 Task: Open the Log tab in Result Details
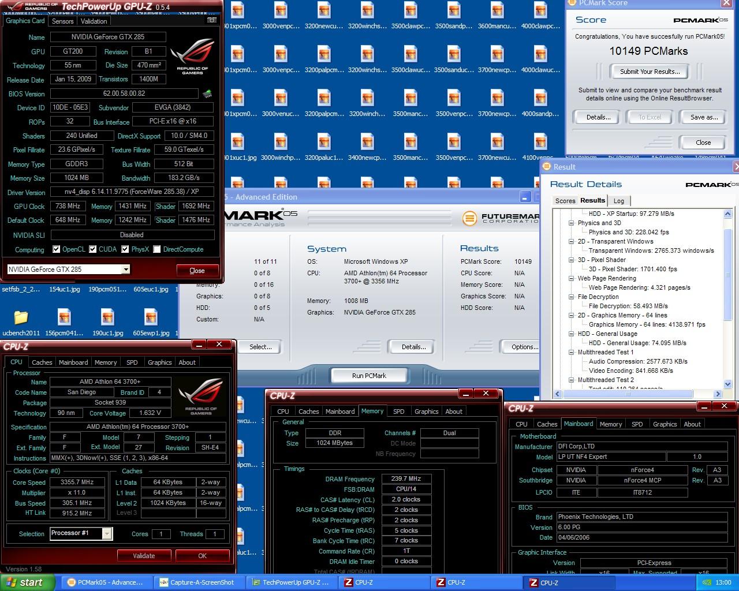tap(618, 201)
